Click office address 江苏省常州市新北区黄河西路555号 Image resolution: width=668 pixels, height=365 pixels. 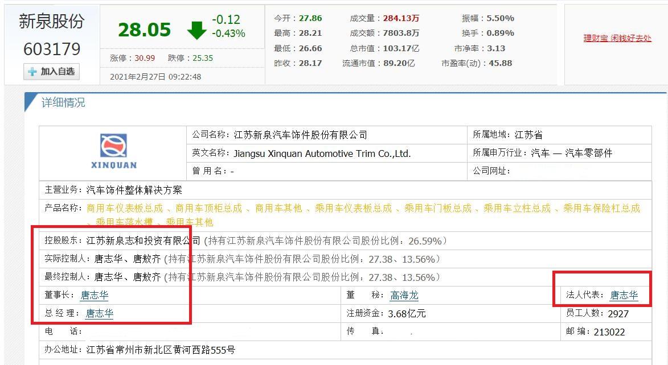161,350
